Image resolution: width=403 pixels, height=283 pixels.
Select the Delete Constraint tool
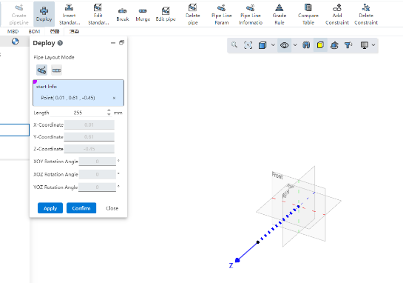(366, 14)
